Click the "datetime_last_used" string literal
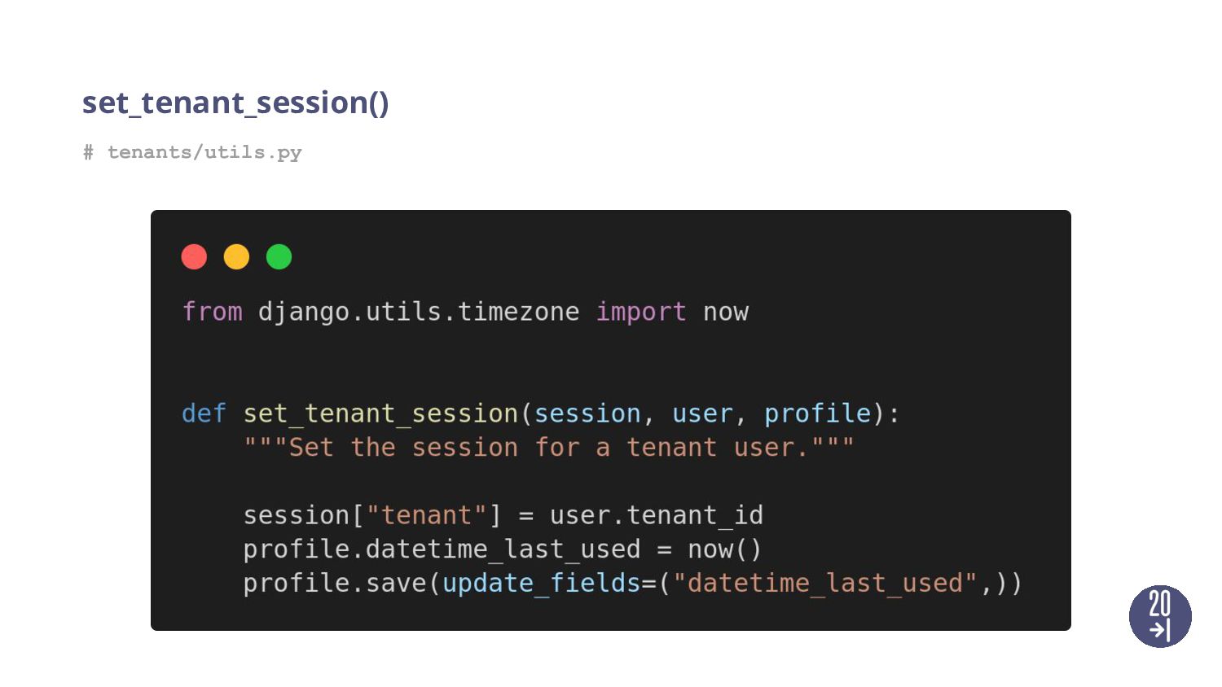 [824, 584]
